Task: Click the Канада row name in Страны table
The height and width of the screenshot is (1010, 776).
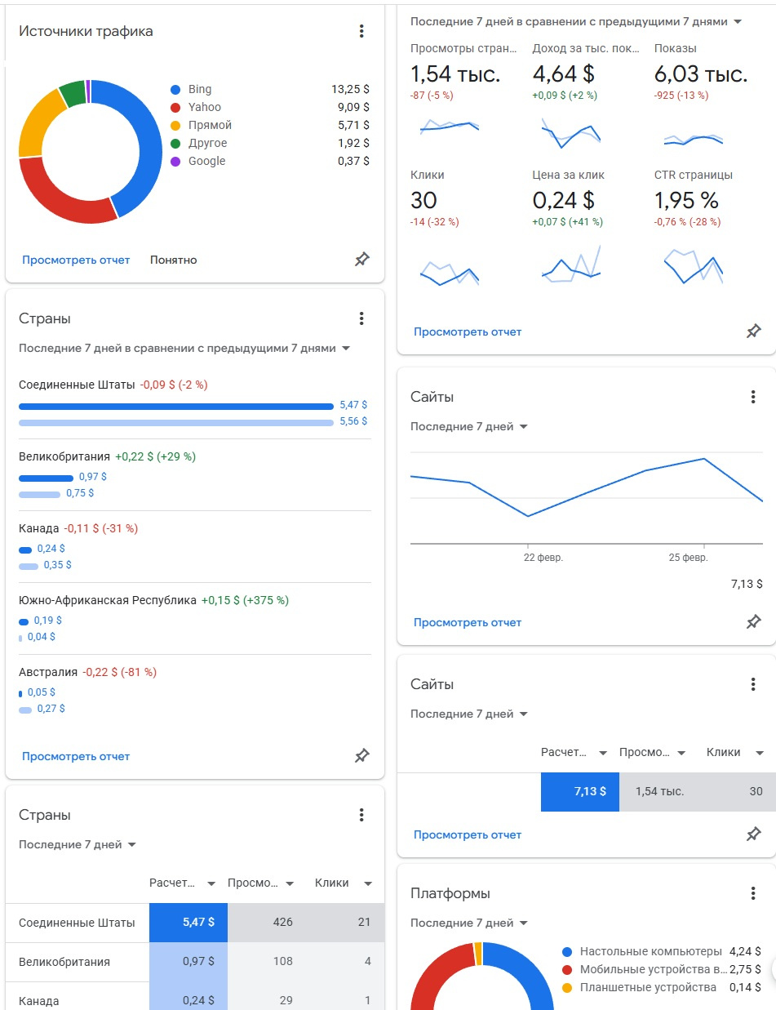Action: tap(39, 1001)
